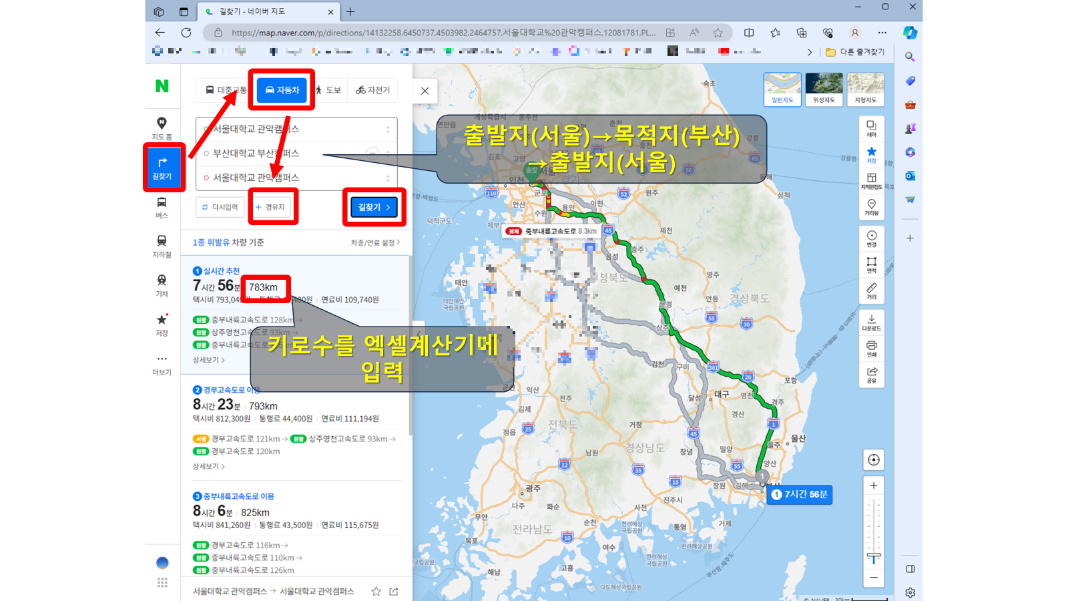Open Edge settings and more menu

click(882, 33)
